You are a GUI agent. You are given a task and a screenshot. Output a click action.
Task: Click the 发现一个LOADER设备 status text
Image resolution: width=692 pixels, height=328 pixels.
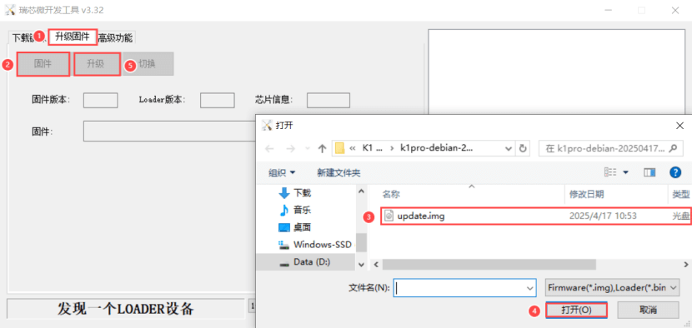click(x=125, y=309)
